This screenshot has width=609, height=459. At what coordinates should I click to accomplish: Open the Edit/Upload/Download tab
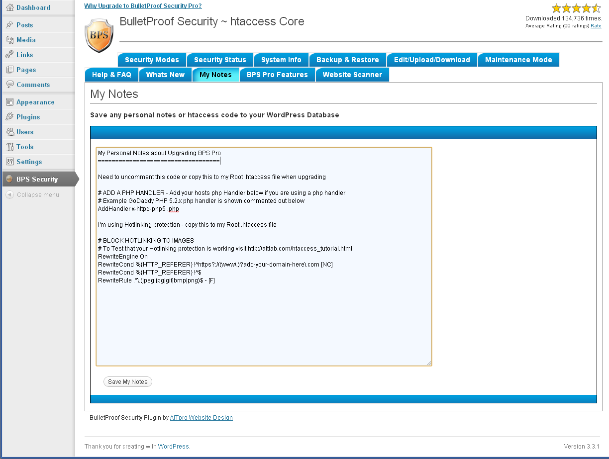click(x=432, y=60)
